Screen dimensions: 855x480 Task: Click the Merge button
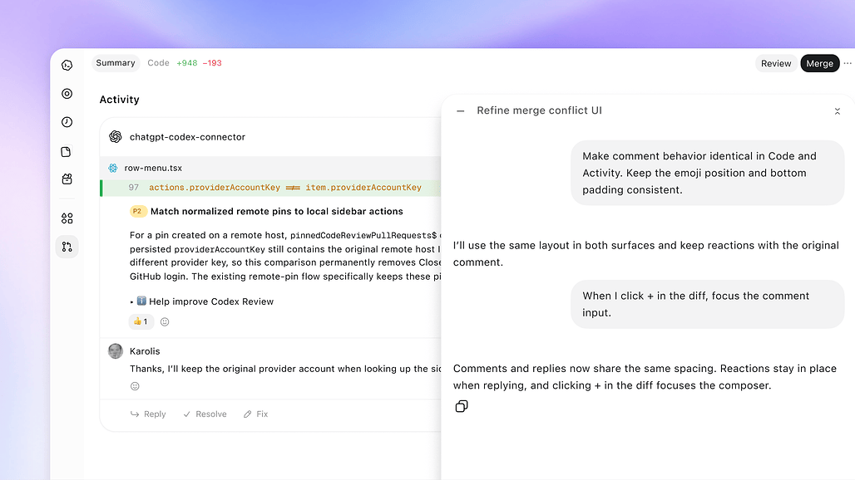[819, 64]
